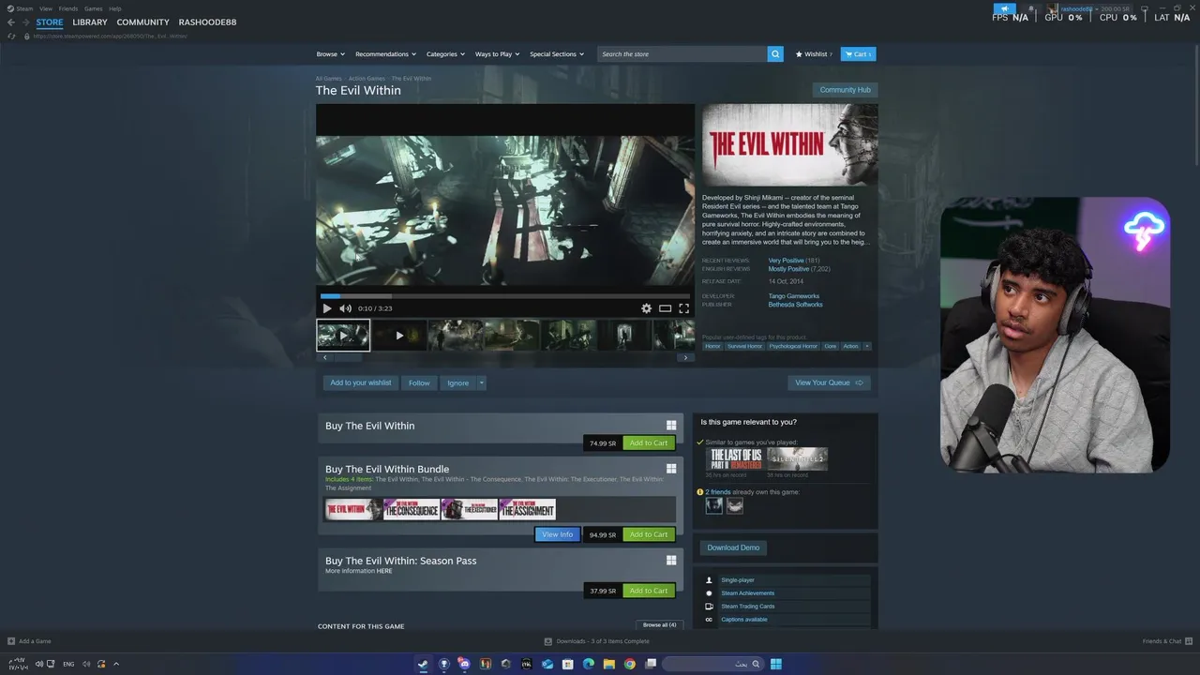Click the Windows platform icon for base game
Viewport: 1200px width, 675px height.
click(671, 426)
